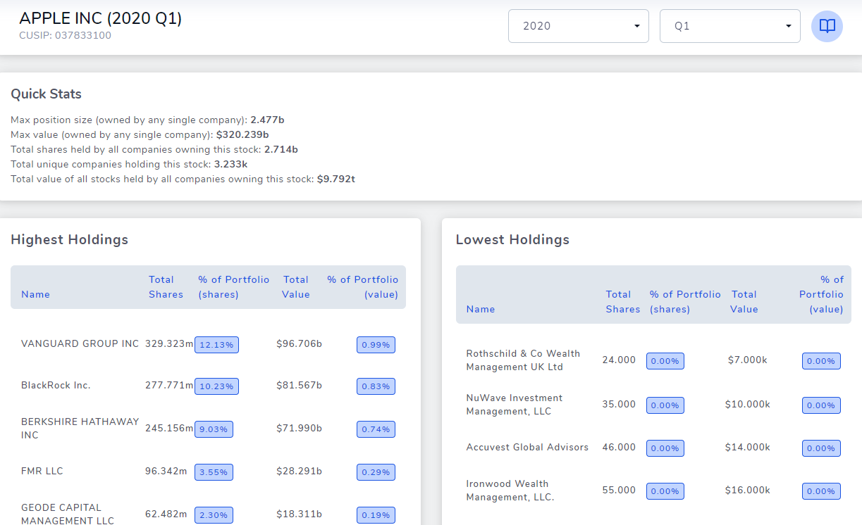Viewport: 862px width, 525px height.
Task: Select the max position size value 2.477b
Action: (267, 120)
